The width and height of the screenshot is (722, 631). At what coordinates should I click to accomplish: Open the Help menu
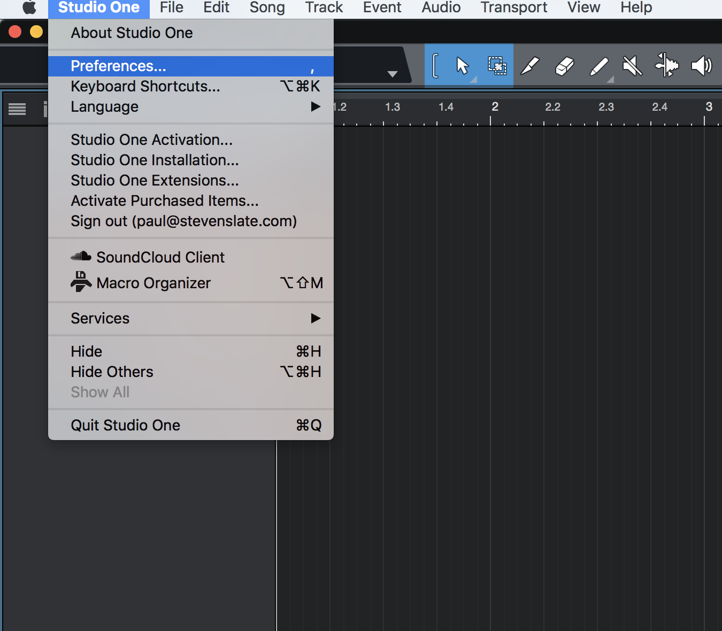(636, 7)
